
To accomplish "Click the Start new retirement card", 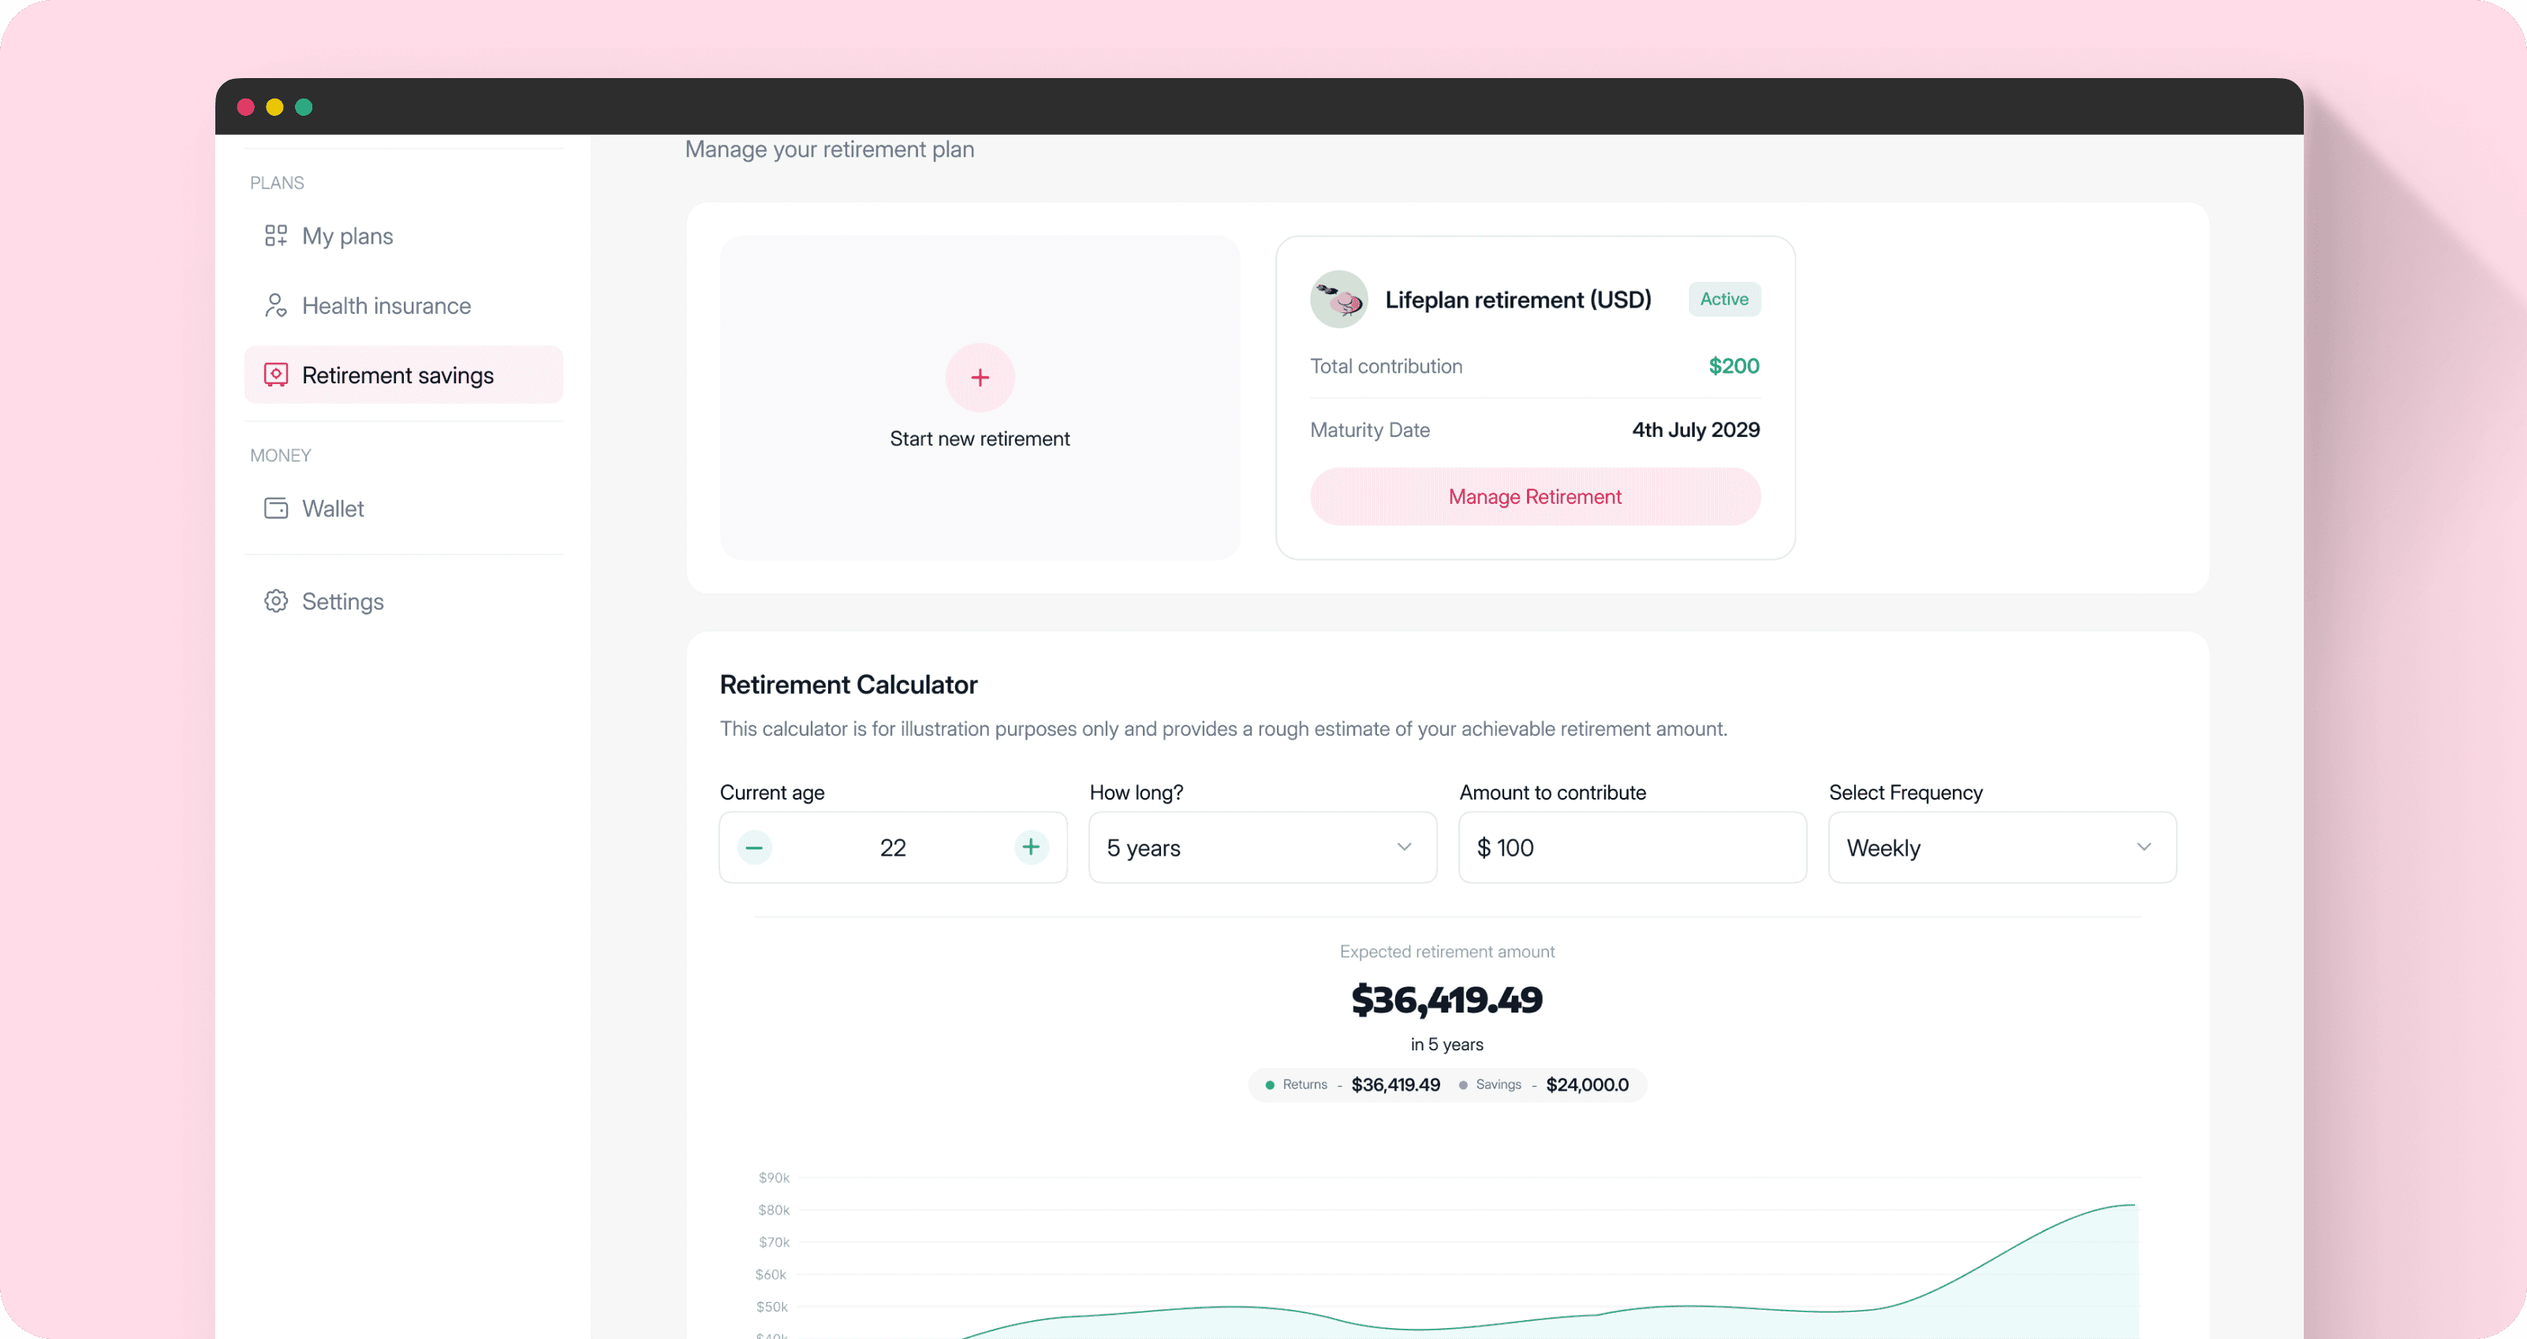I will pos(980,397).
